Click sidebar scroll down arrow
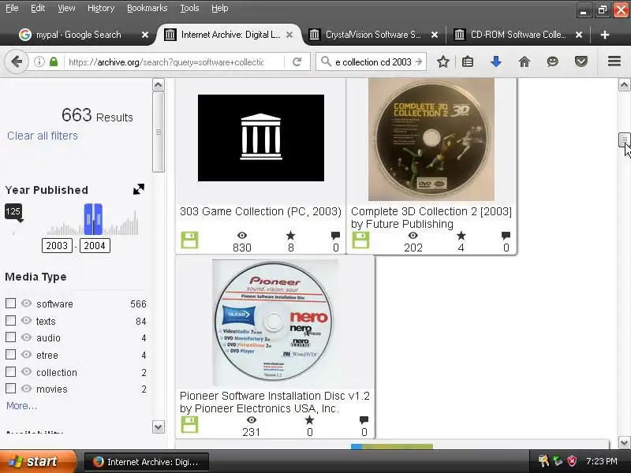 tap(159, 426)
